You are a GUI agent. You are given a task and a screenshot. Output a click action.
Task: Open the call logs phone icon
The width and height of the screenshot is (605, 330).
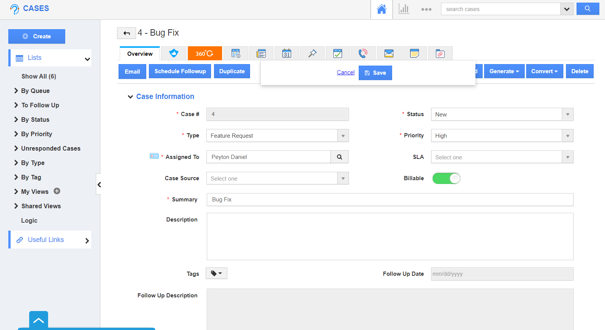coord(363,53)
